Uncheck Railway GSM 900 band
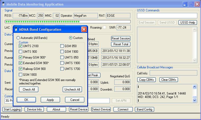This screenshot has height=120, width=201. pos(20,69)
